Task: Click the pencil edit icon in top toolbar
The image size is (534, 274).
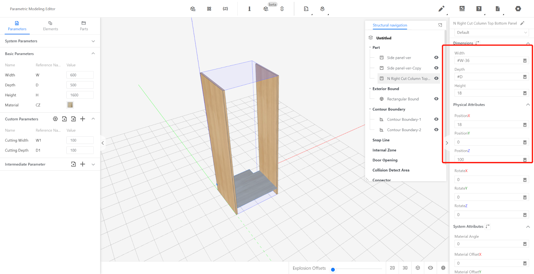Action: pyautogui.click(x=441, y=9)
